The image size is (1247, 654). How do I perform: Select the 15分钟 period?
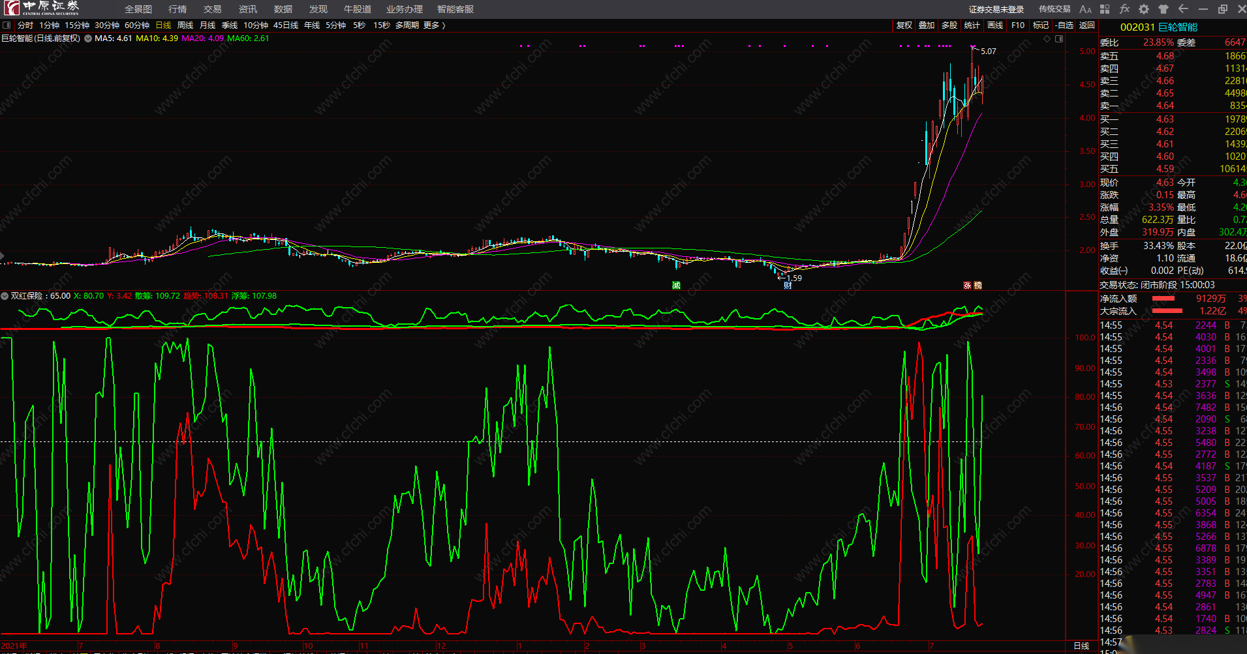[77, 25]
